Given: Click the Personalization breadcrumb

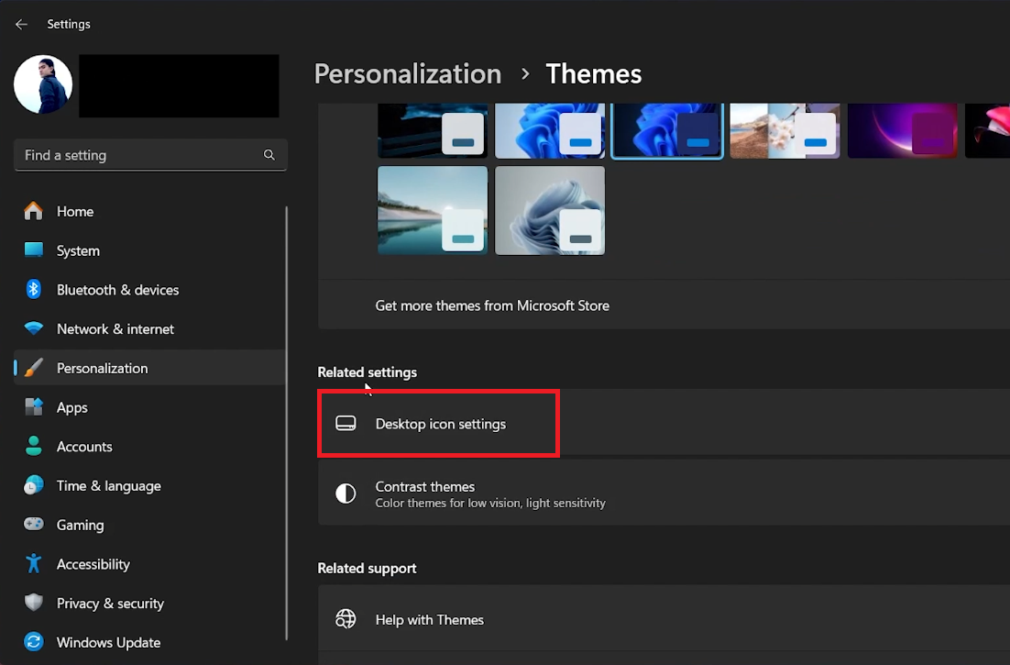Looking at the screenshot, I should click(x=407, y=73).
